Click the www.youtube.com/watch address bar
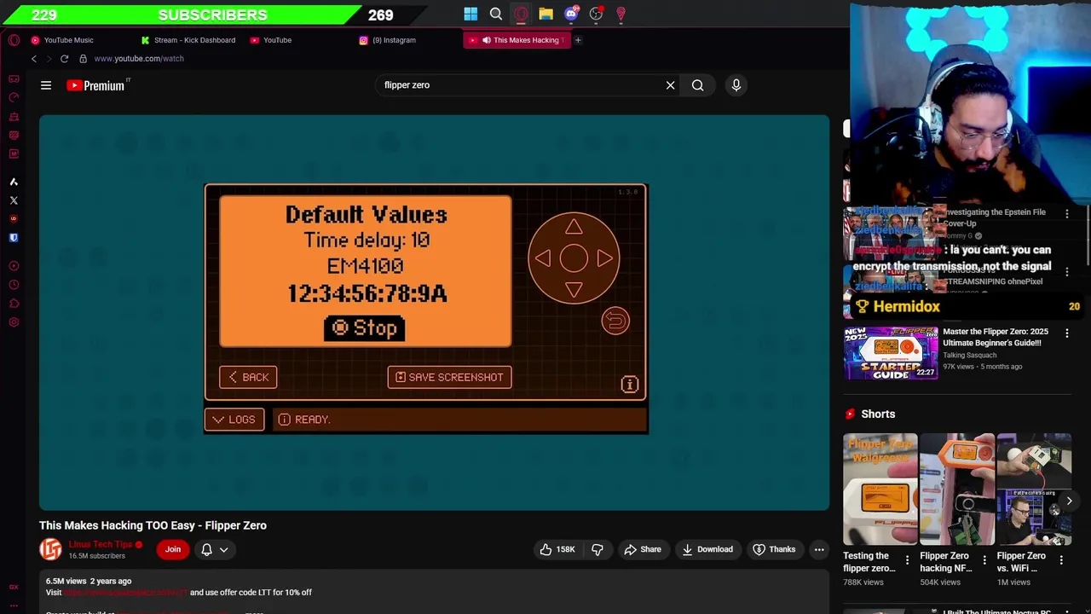The image size is (1091, 614). pyautogui.click(x=139, y=59)
